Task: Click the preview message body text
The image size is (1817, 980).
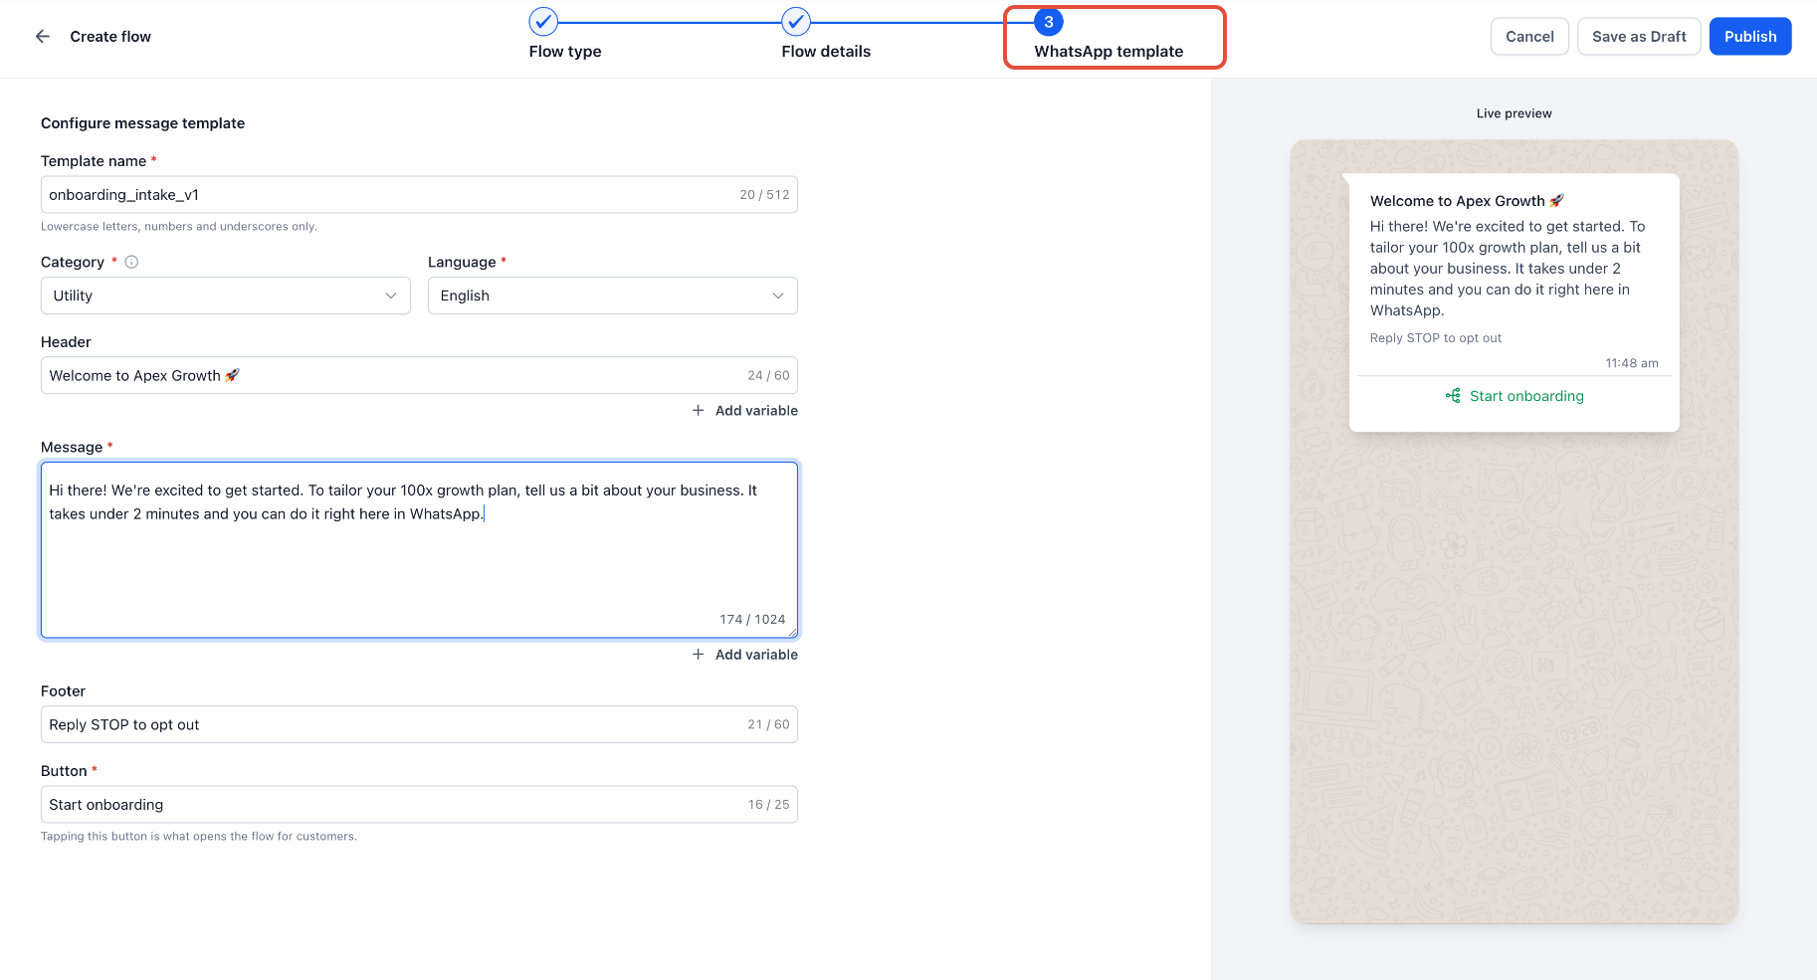Action: click(1507, 269)
